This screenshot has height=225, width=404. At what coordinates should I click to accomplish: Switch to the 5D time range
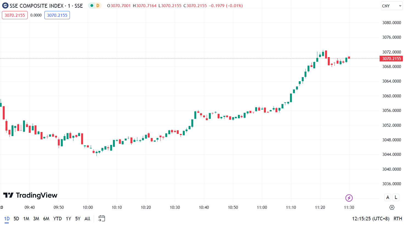[16, 219]
